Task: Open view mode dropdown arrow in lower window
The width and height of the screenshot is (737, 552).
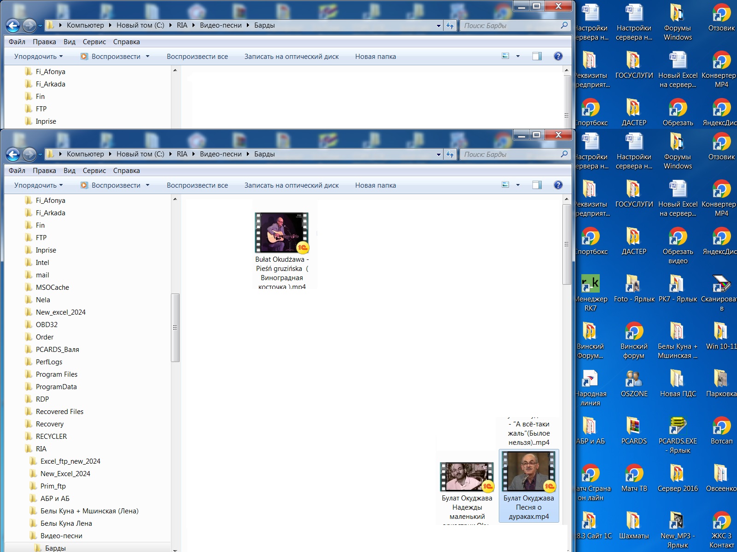Action: coord(518,185)
